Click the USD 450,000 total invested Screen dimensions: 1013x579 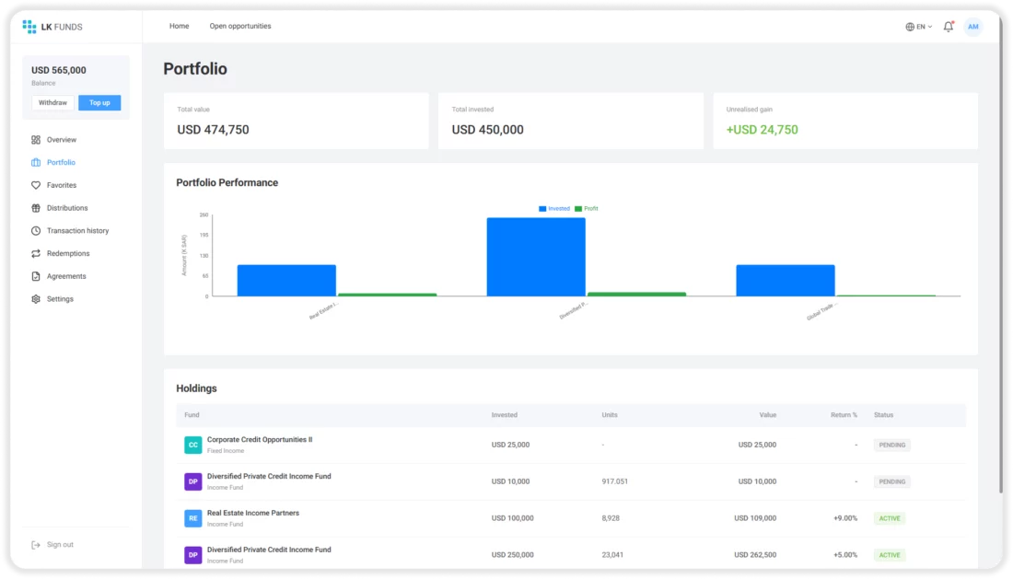point(488,130)
